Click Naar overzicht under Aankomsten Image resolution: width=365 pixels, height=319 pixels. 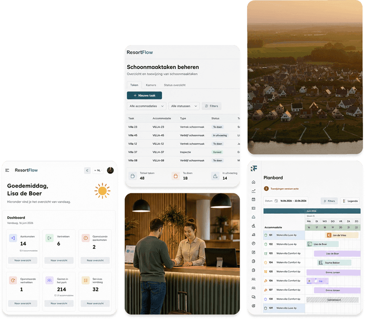[23, 260]
